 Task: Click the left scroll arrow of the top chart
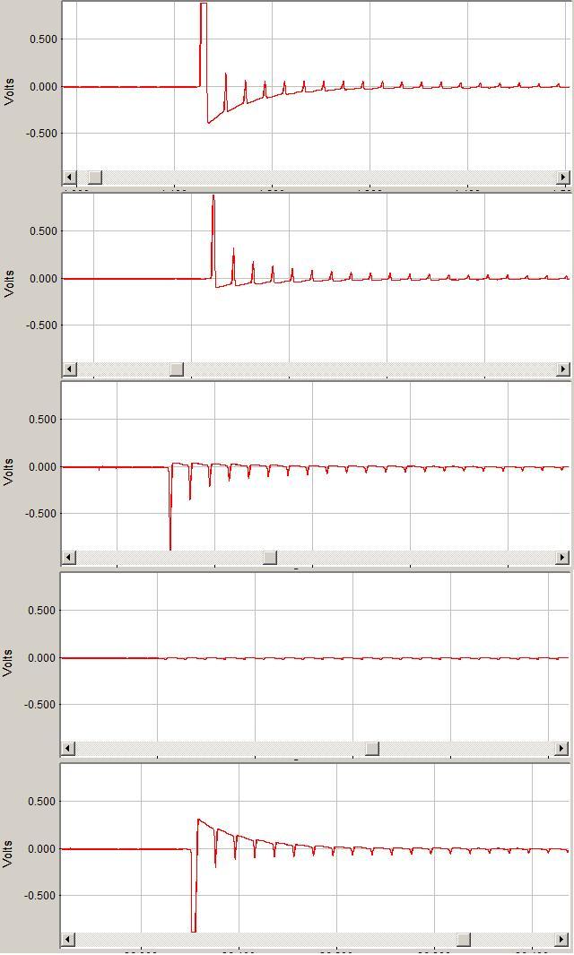(69, 178)
